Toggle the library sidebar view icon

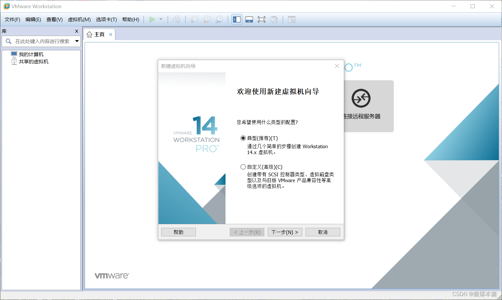tap(237, 20)
